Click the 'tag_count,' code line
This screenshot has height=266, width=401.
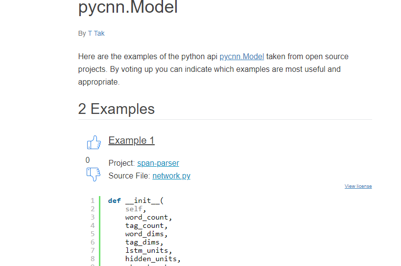click(x=146, y=226)
